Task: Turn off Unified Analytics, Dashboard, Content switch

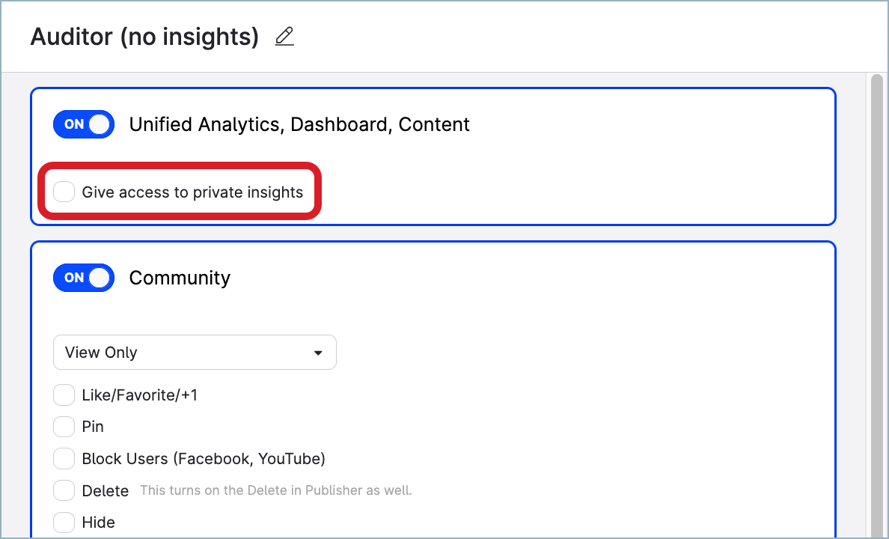Action: [x=83, y=124]
